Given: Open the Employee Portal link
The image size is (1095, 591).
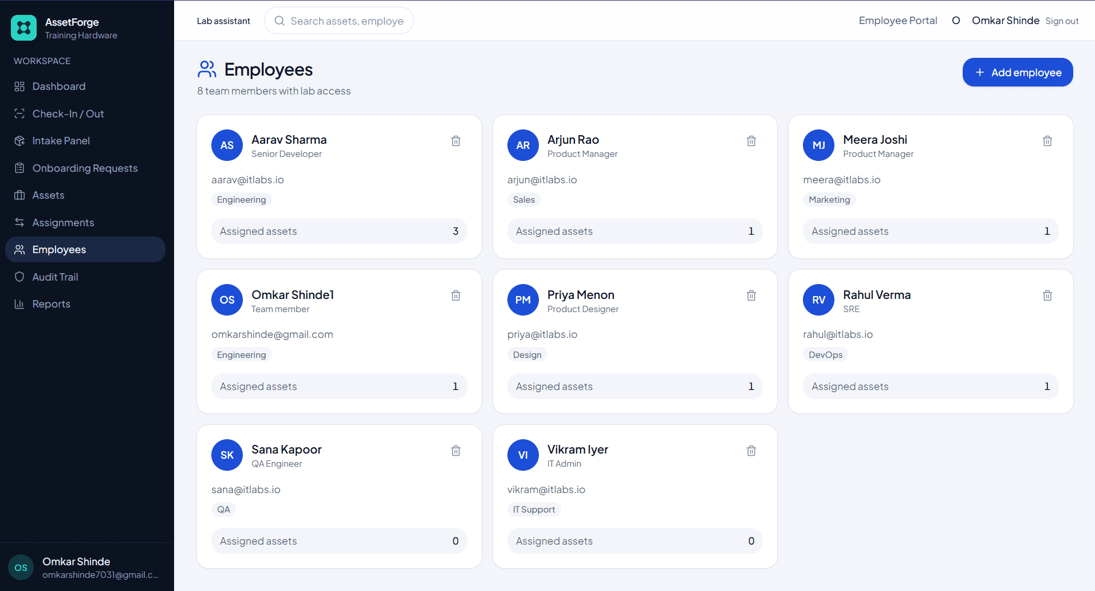Looking at the screenshot, I should coord(897,21).
